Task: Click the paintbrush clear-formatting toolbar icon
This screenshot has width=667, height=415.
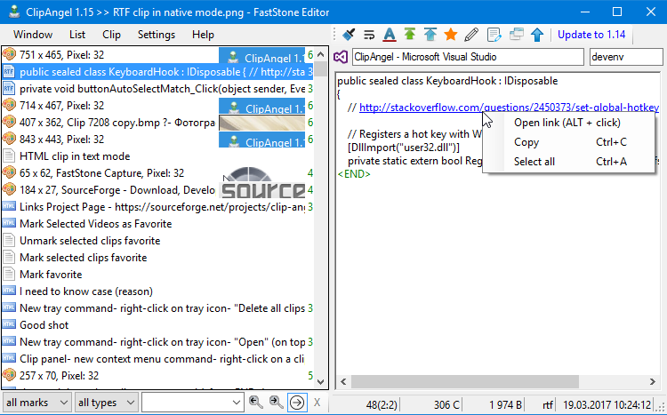Action: (349, 35)
